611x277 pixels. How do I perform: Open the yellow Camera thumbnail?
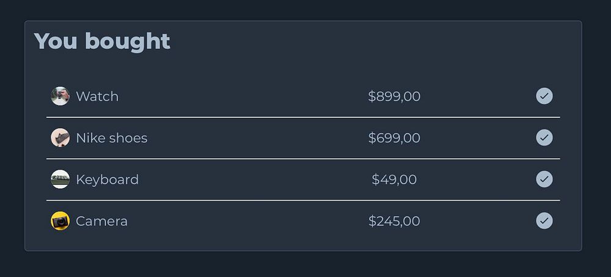(60, 221)
